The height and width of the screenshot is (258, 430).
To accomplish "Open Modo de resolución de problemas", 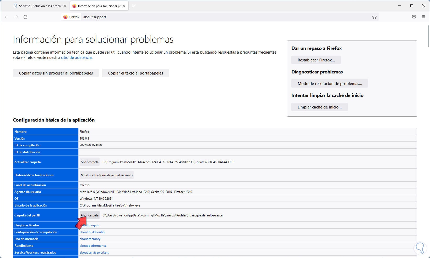I will 330,84.
